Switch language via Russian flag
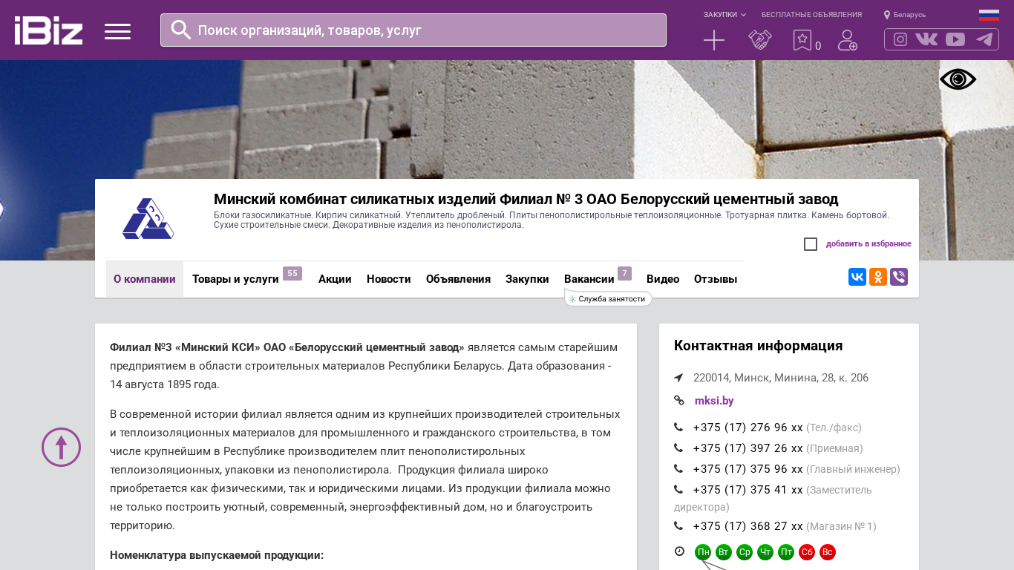Image resolution: width=1014 pixels, height=570 pixels. coord(989,15)
